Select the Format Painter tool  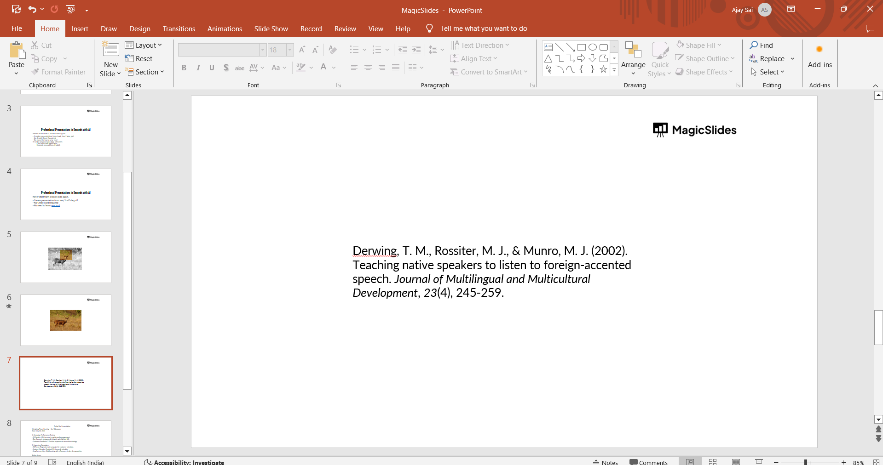58,72
